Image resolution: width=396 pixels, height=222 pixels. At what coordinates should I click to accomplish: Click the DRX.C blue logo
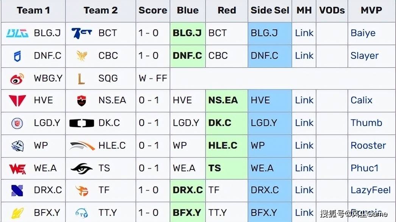pyautogui.click(x=17, y=190)
